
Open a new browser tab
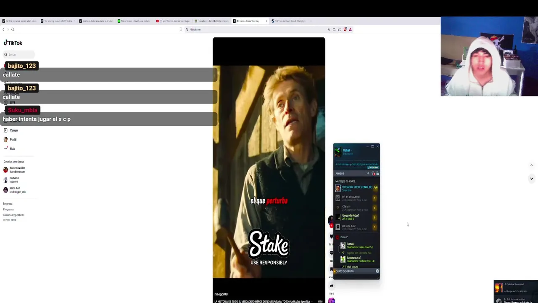pos(311,21)
